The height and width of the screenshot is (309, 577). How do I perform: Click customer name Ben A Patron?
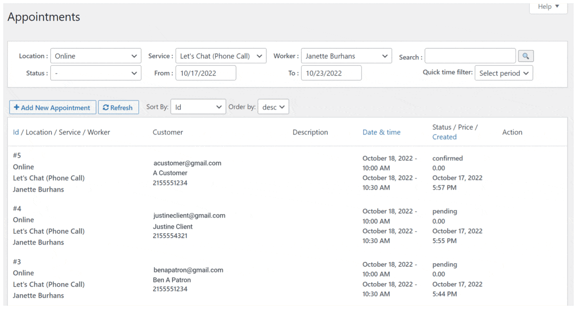[172, 280]
